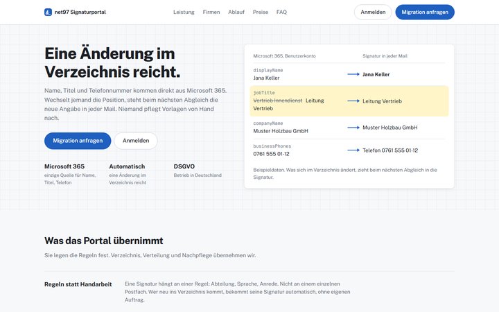The width and height of the screenshot is (499, 312).
Task: Click the arrow icon in businessPhones row
Action: (353, 150)
